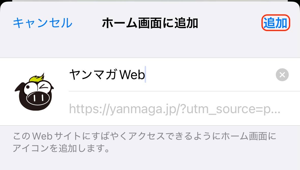Click the gray circular clear-text button
Image resolution: width=300 pixels, height=170 pixels.
coord(282,75)
